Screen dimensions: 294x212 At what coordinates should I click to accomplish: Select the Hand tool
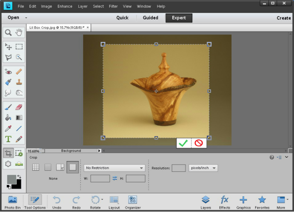(19, 32)
